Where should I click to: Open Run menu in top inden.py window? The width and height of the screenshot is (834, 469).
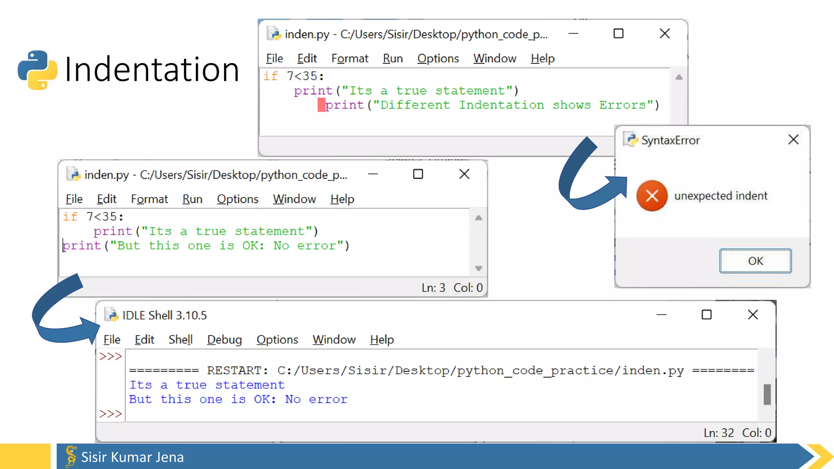(393, 59)
